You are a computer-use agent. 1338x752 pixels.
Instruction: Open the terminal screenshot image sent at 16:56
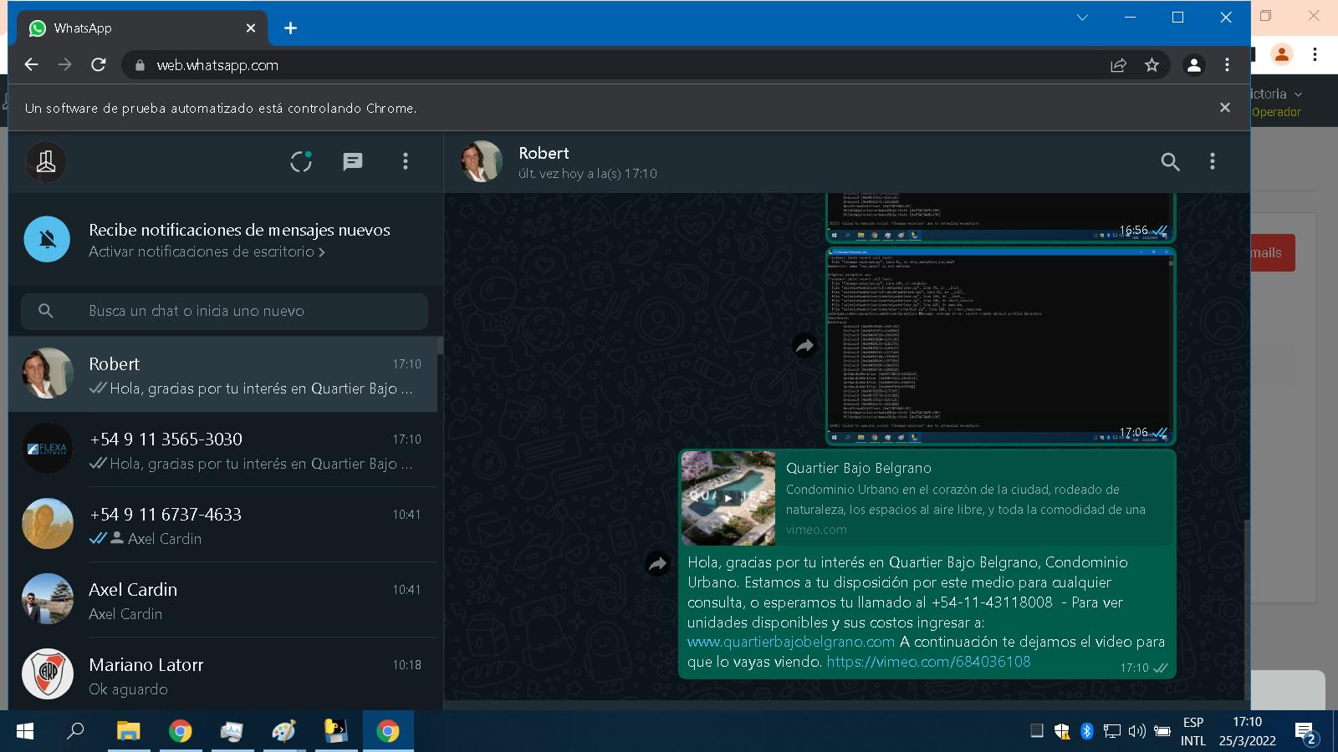(x=1000, y=217)
